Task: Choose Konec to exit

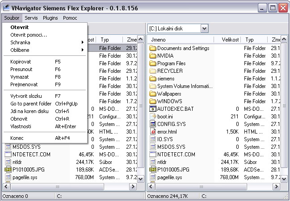Action: (x=45, y=138)
